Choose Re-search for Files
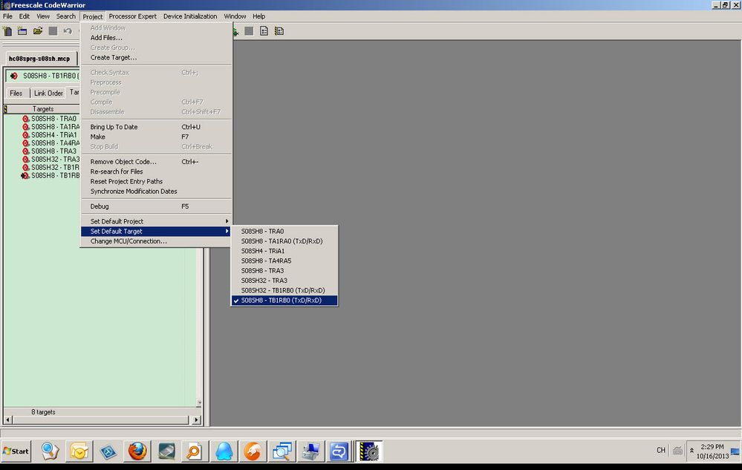Image resolution: width=742 pixels, height=470 pixels. tap(156, 172)
